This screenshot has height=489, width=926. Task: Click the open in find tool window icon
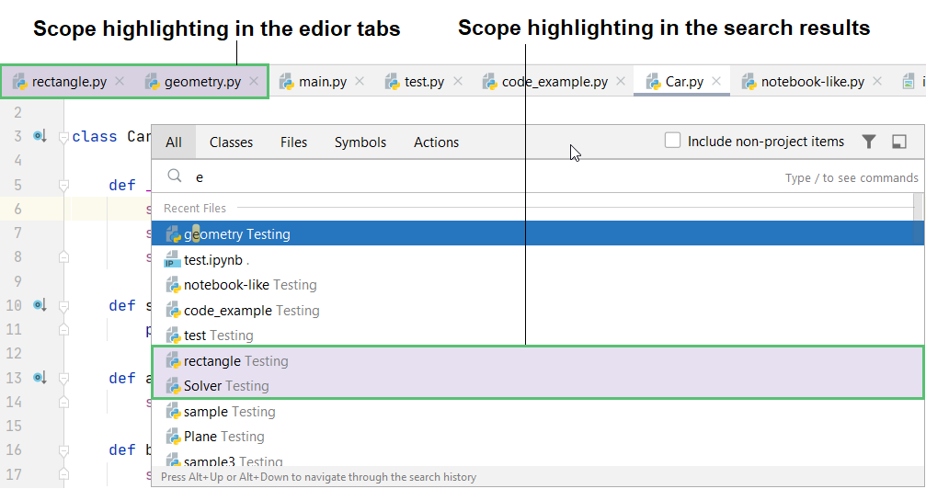pyautogui.click(x=899, y=142)
